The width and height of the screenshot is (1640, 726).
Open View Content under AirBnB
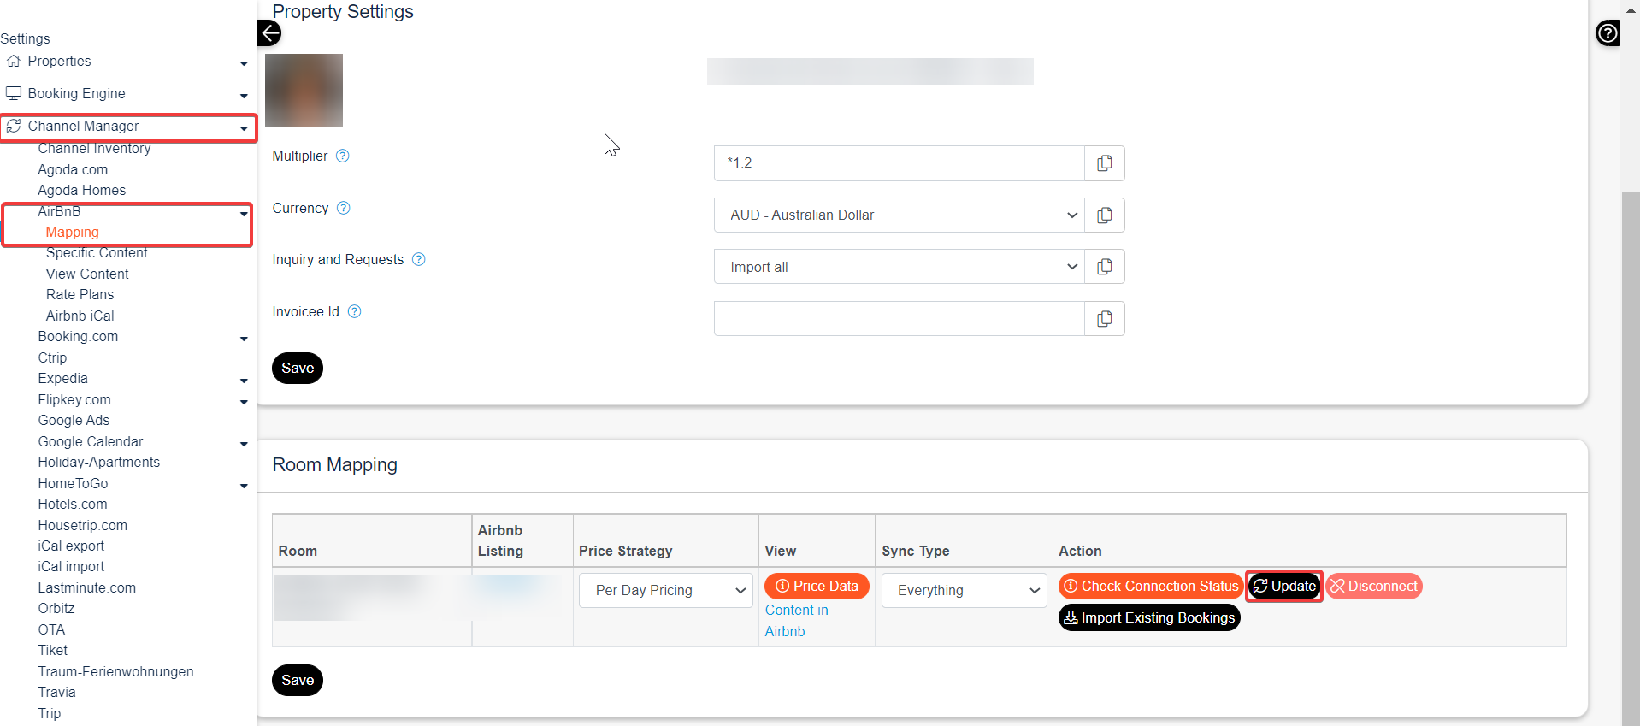point(87,274)
